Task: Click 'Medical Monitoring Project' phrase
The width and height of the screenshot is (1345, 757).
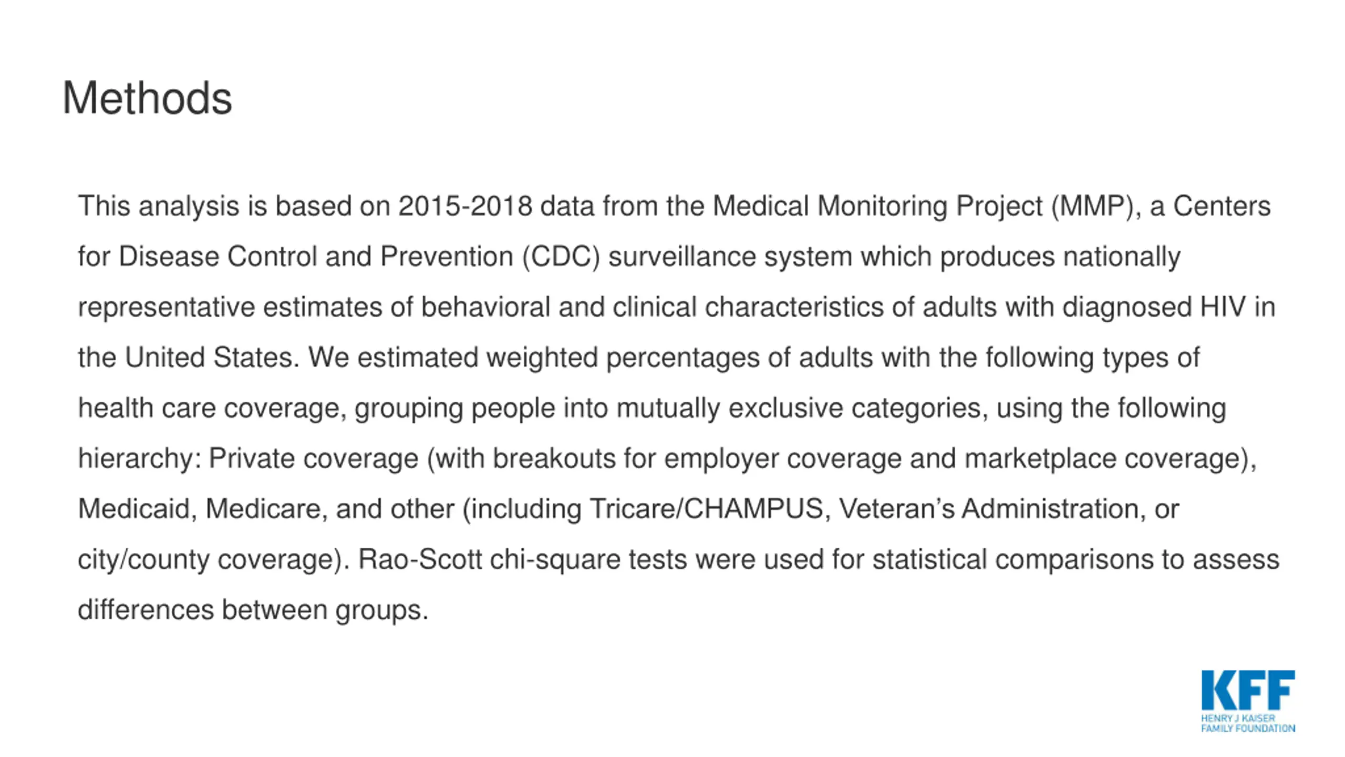Action: pos(877,207)
